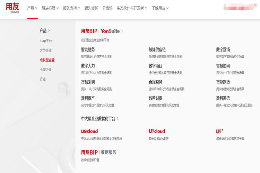Screen dimensions: 260x173
Task: Open 云市场 from the top menu
Action: (x=107, y=8)
